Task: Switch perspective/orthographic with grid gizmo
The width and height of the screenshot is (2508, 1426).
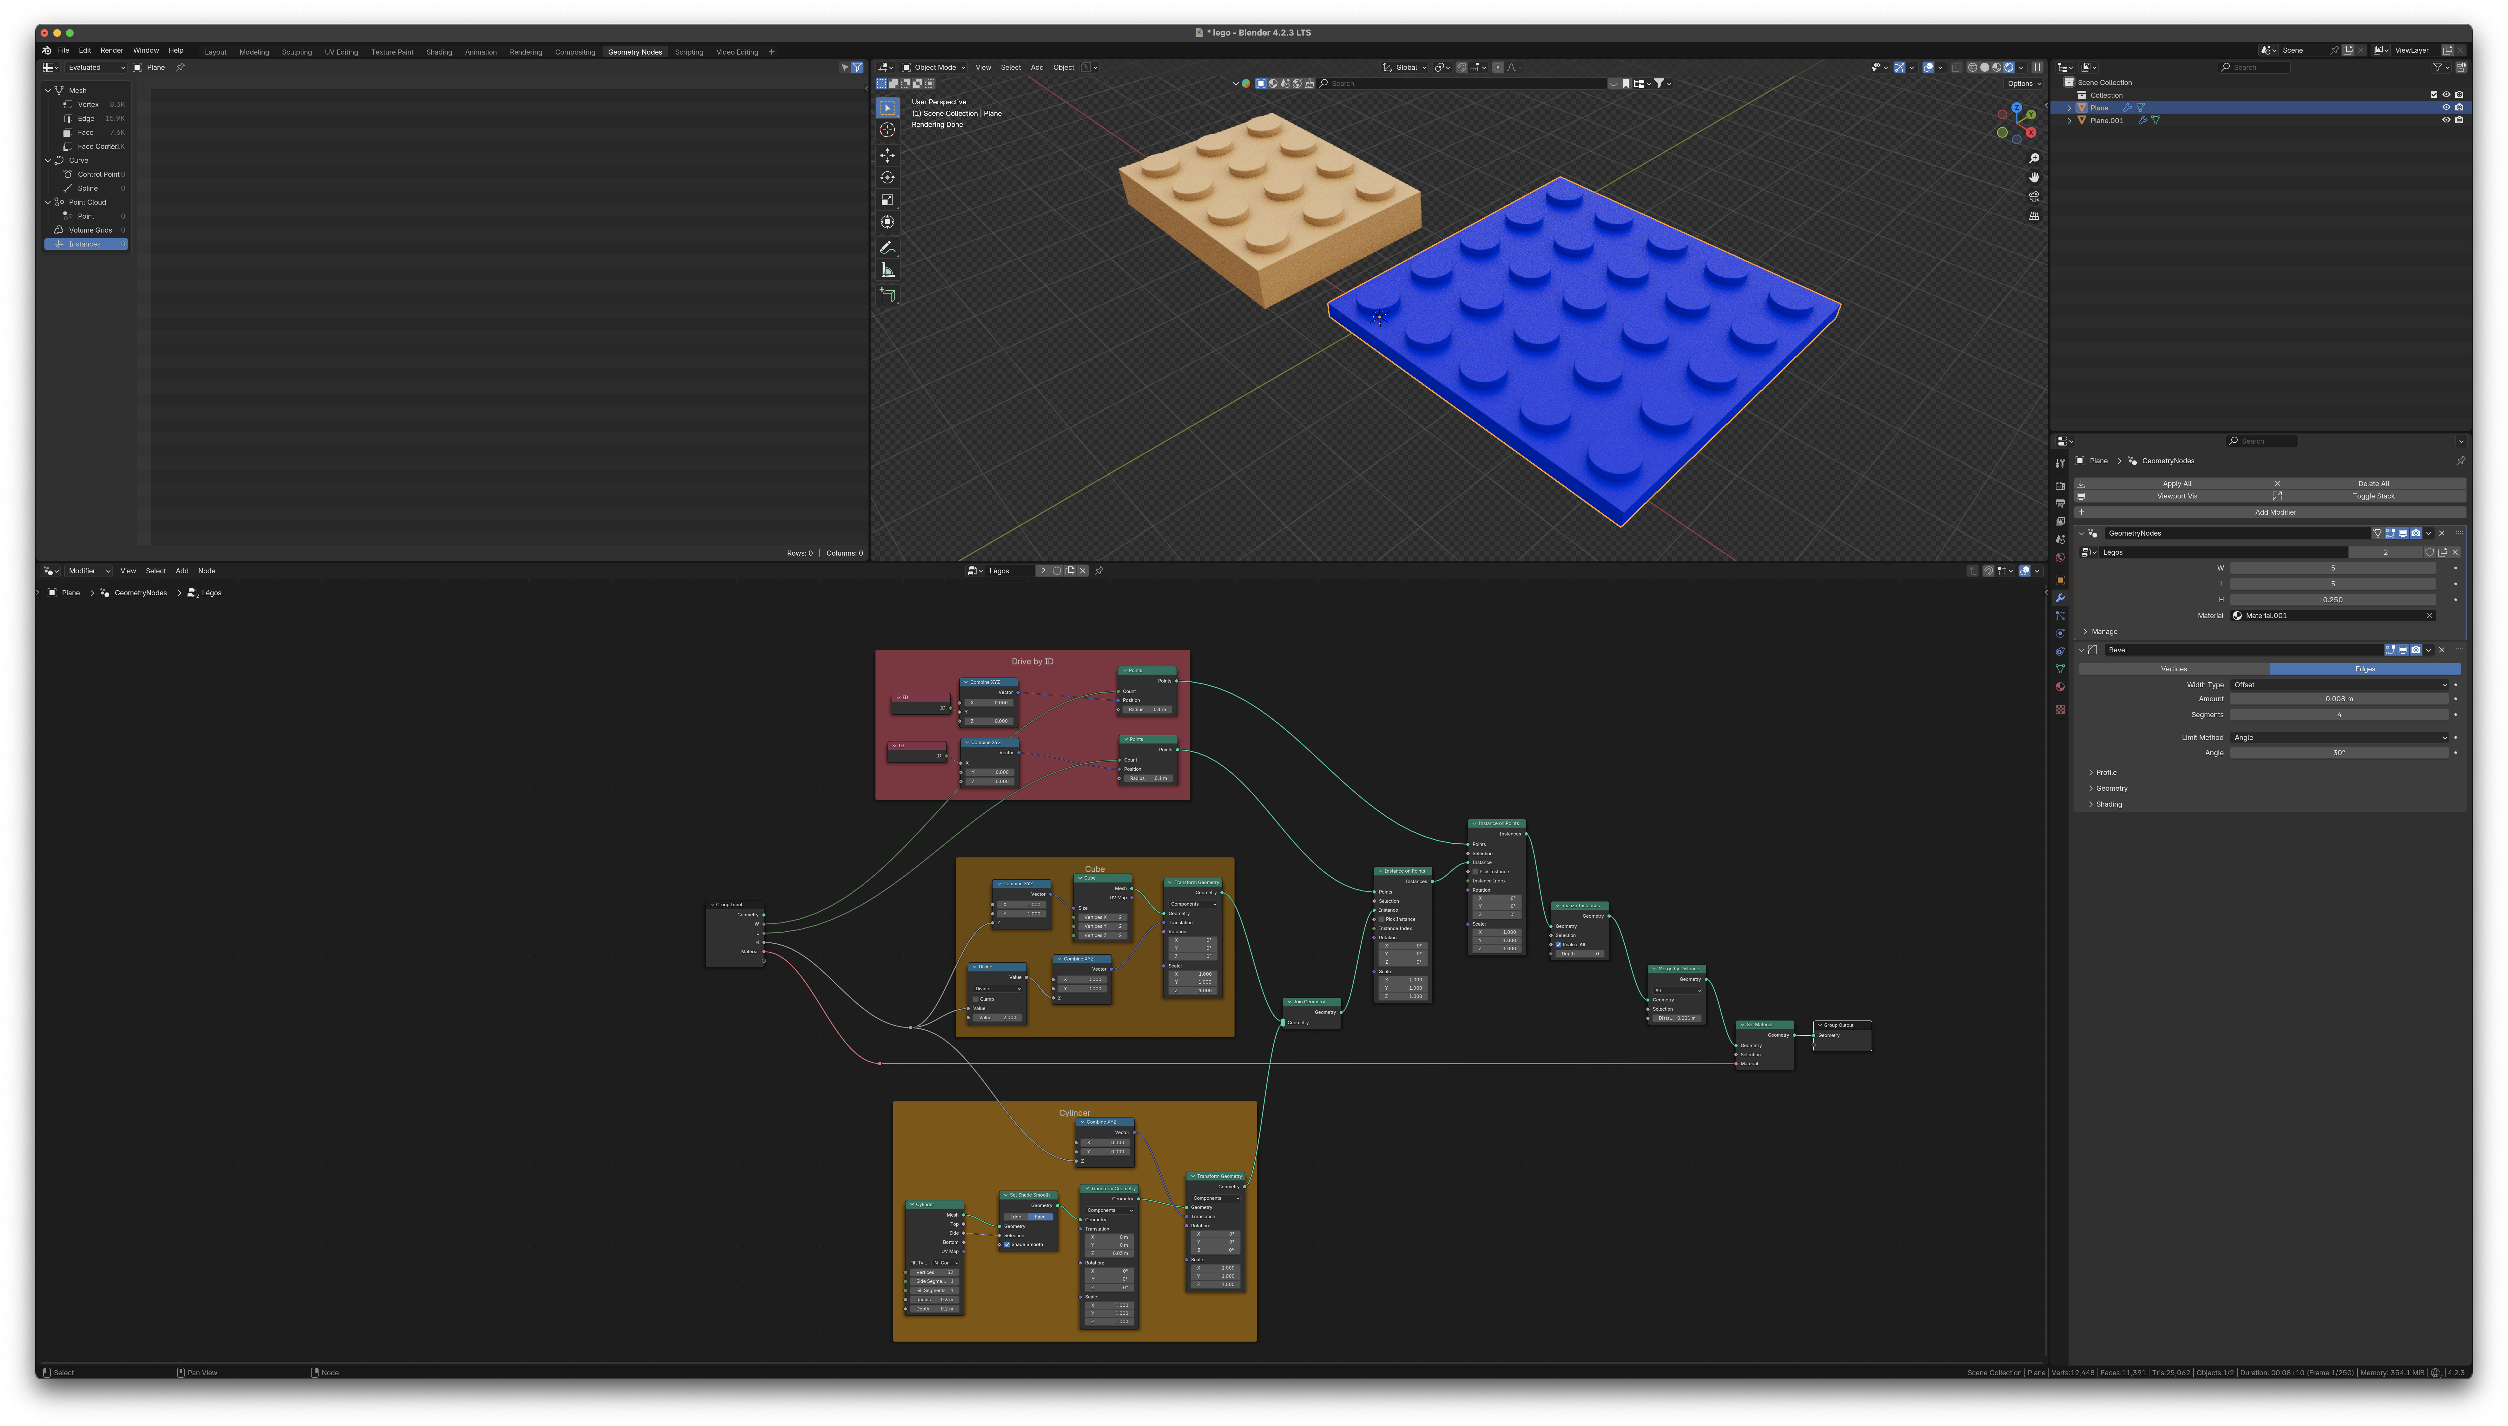Action: click(x=2034, y=215)
